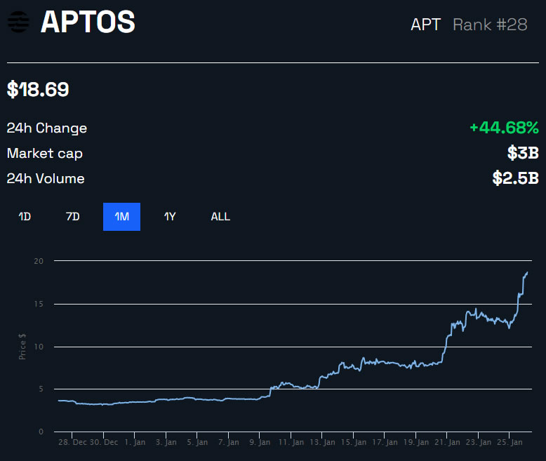Click the 21. Jan date label
This screenshot has width=546, height=461.
coord(448,443)
